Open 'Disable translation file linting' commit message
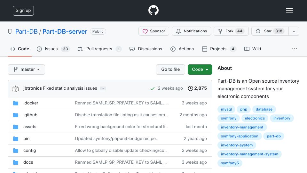 coord(122,115)
